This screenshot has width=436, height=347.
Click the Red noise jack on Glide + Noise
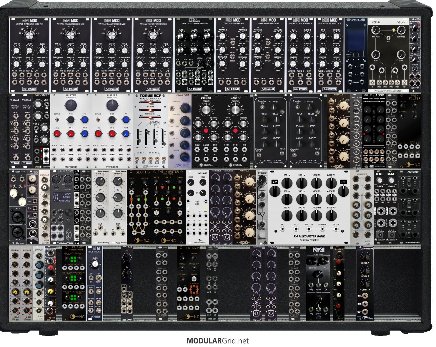[x=91, y=292]
